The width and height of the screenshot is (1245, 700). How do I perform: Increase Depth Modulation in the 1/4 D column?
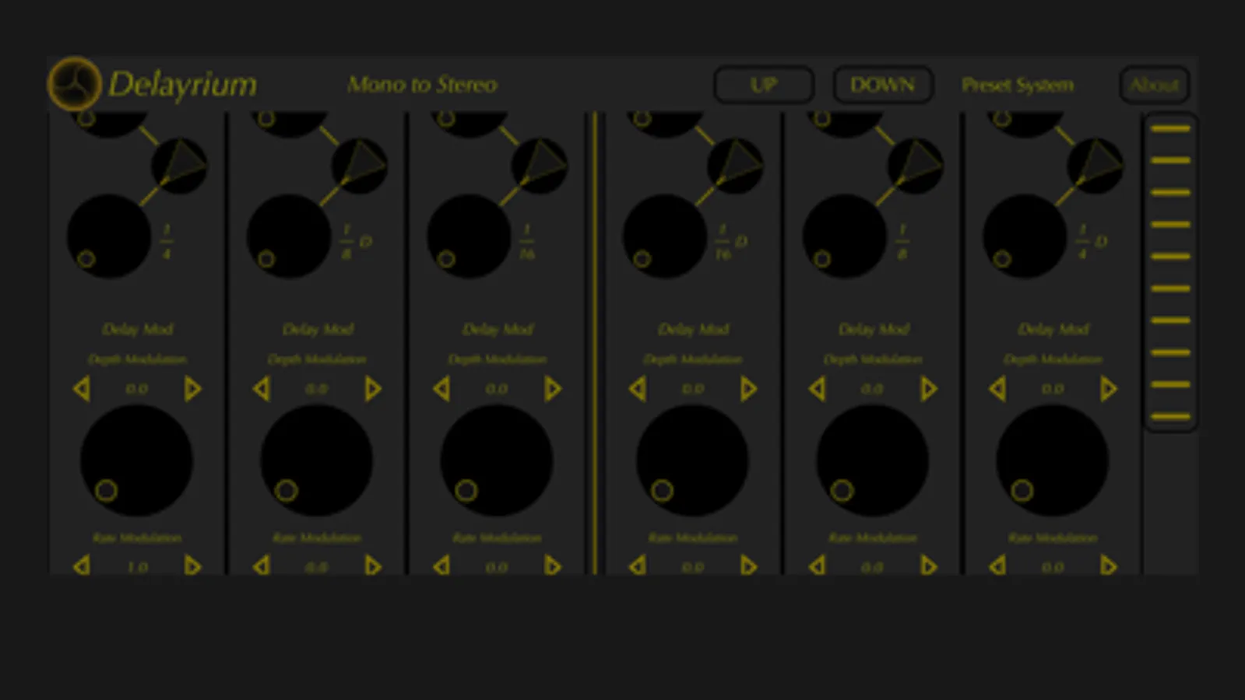[x=1108, y=389]
